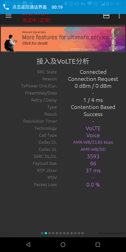Tap the Packet Loss 0.0 % value

[93, 185]
